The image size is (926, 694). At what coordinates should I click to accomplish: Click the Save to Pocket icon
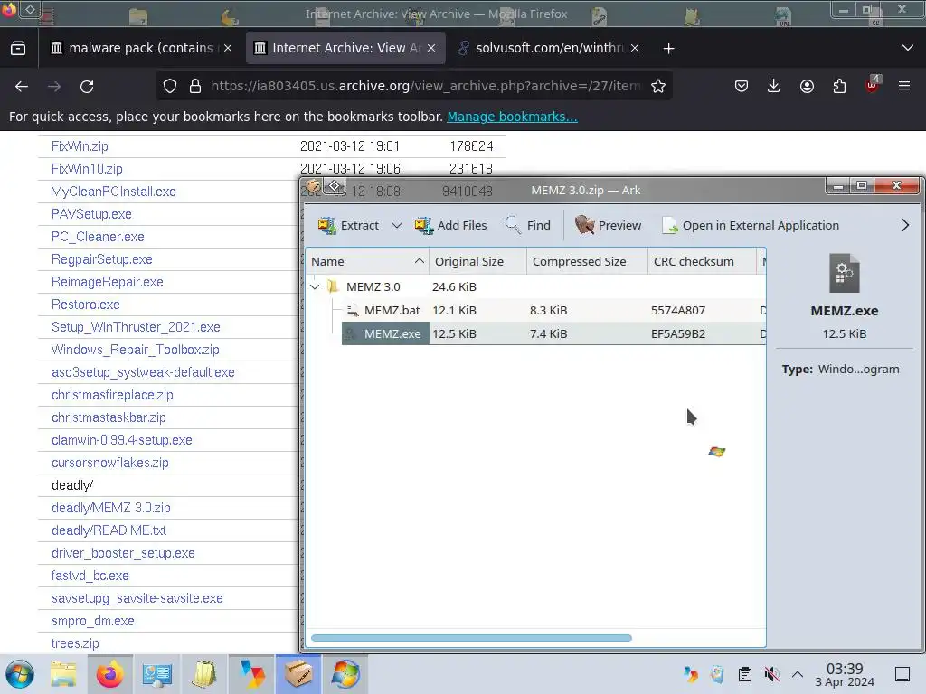coord(742,86)
